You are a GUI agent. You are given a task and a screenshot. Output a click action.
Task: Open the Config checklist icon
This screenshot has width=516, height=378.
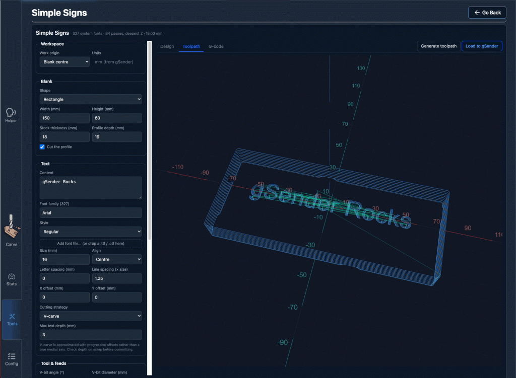tap(12, 359)
